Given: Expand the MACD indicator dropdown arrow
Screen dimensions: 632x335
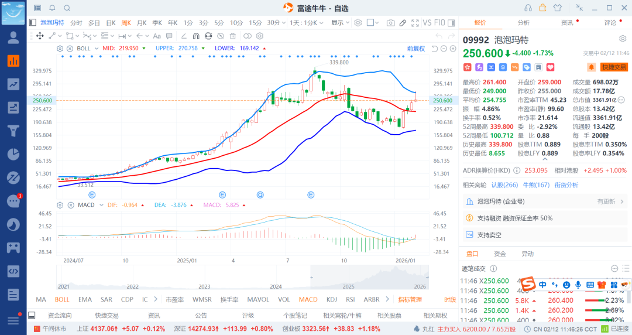Looking at the screenshot, I should pyautogui.click(x=101, y=205).
